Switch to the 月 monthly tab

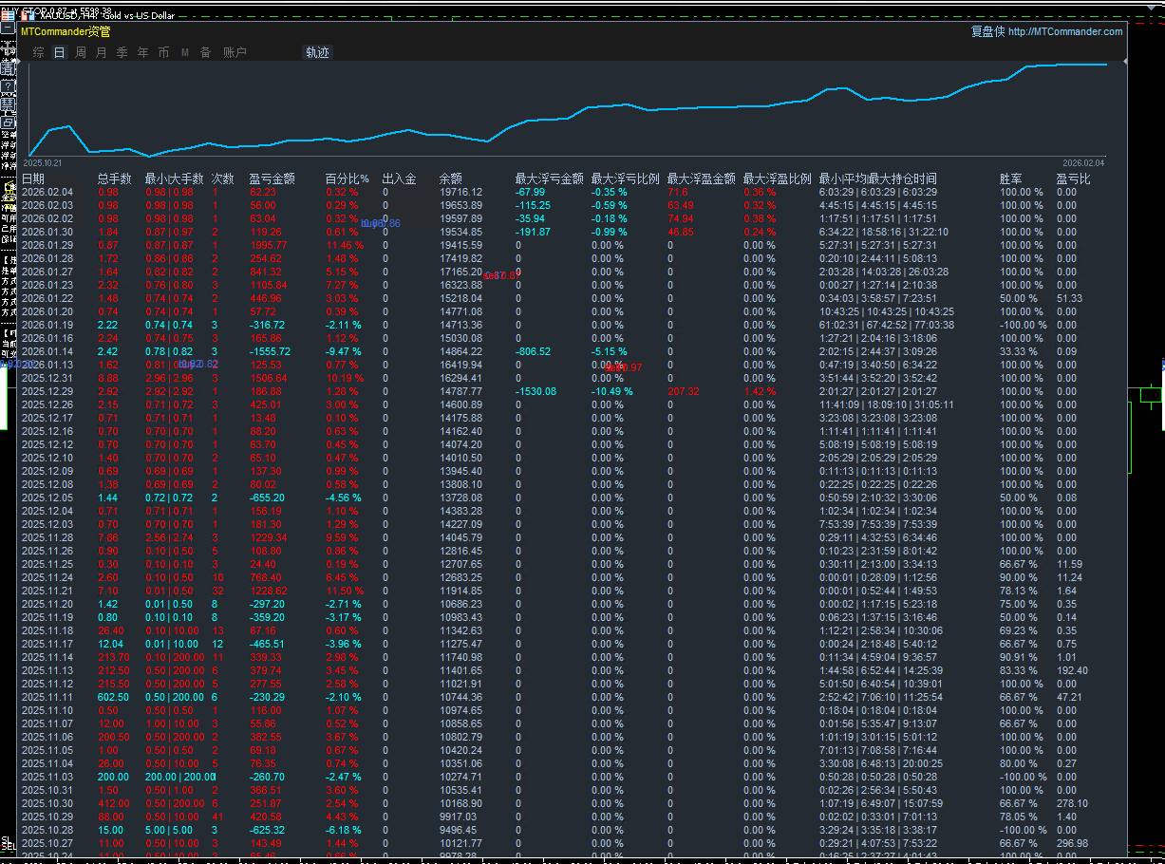click(x=102, y=53)
